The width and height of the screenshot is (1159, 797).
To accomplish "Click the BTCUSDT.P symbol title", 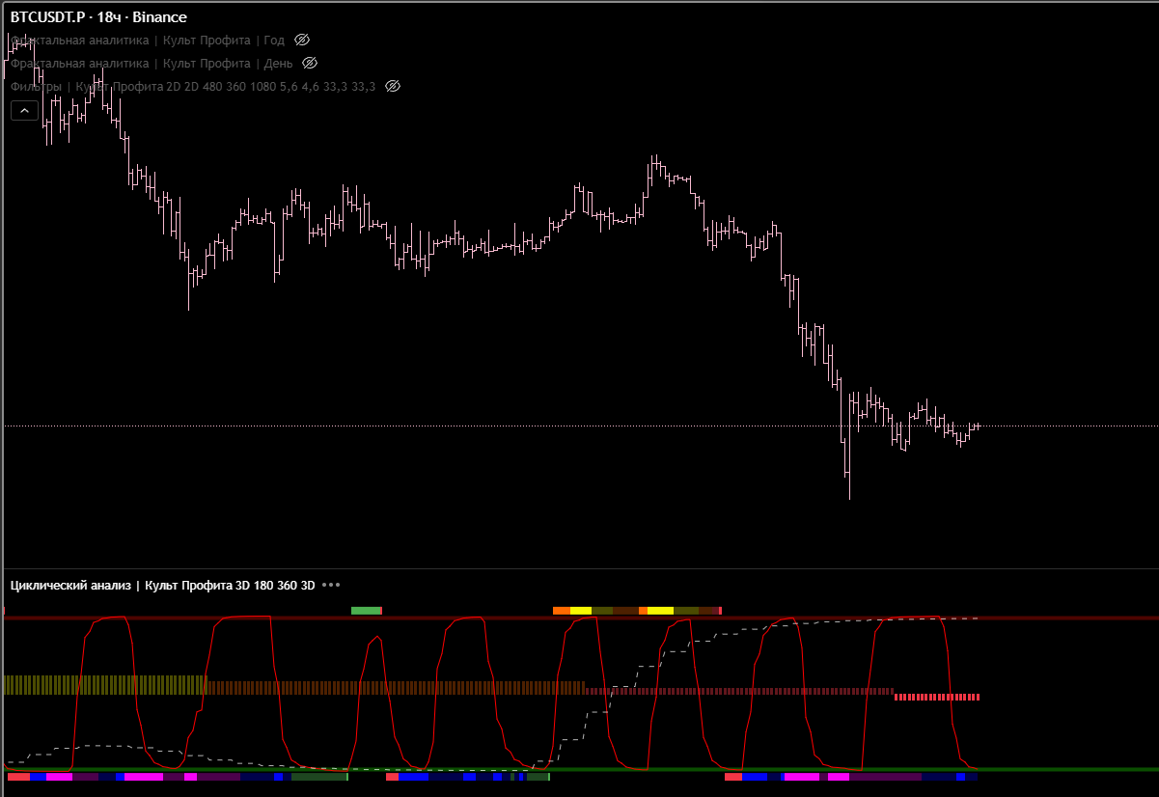I will coord(98,17).
